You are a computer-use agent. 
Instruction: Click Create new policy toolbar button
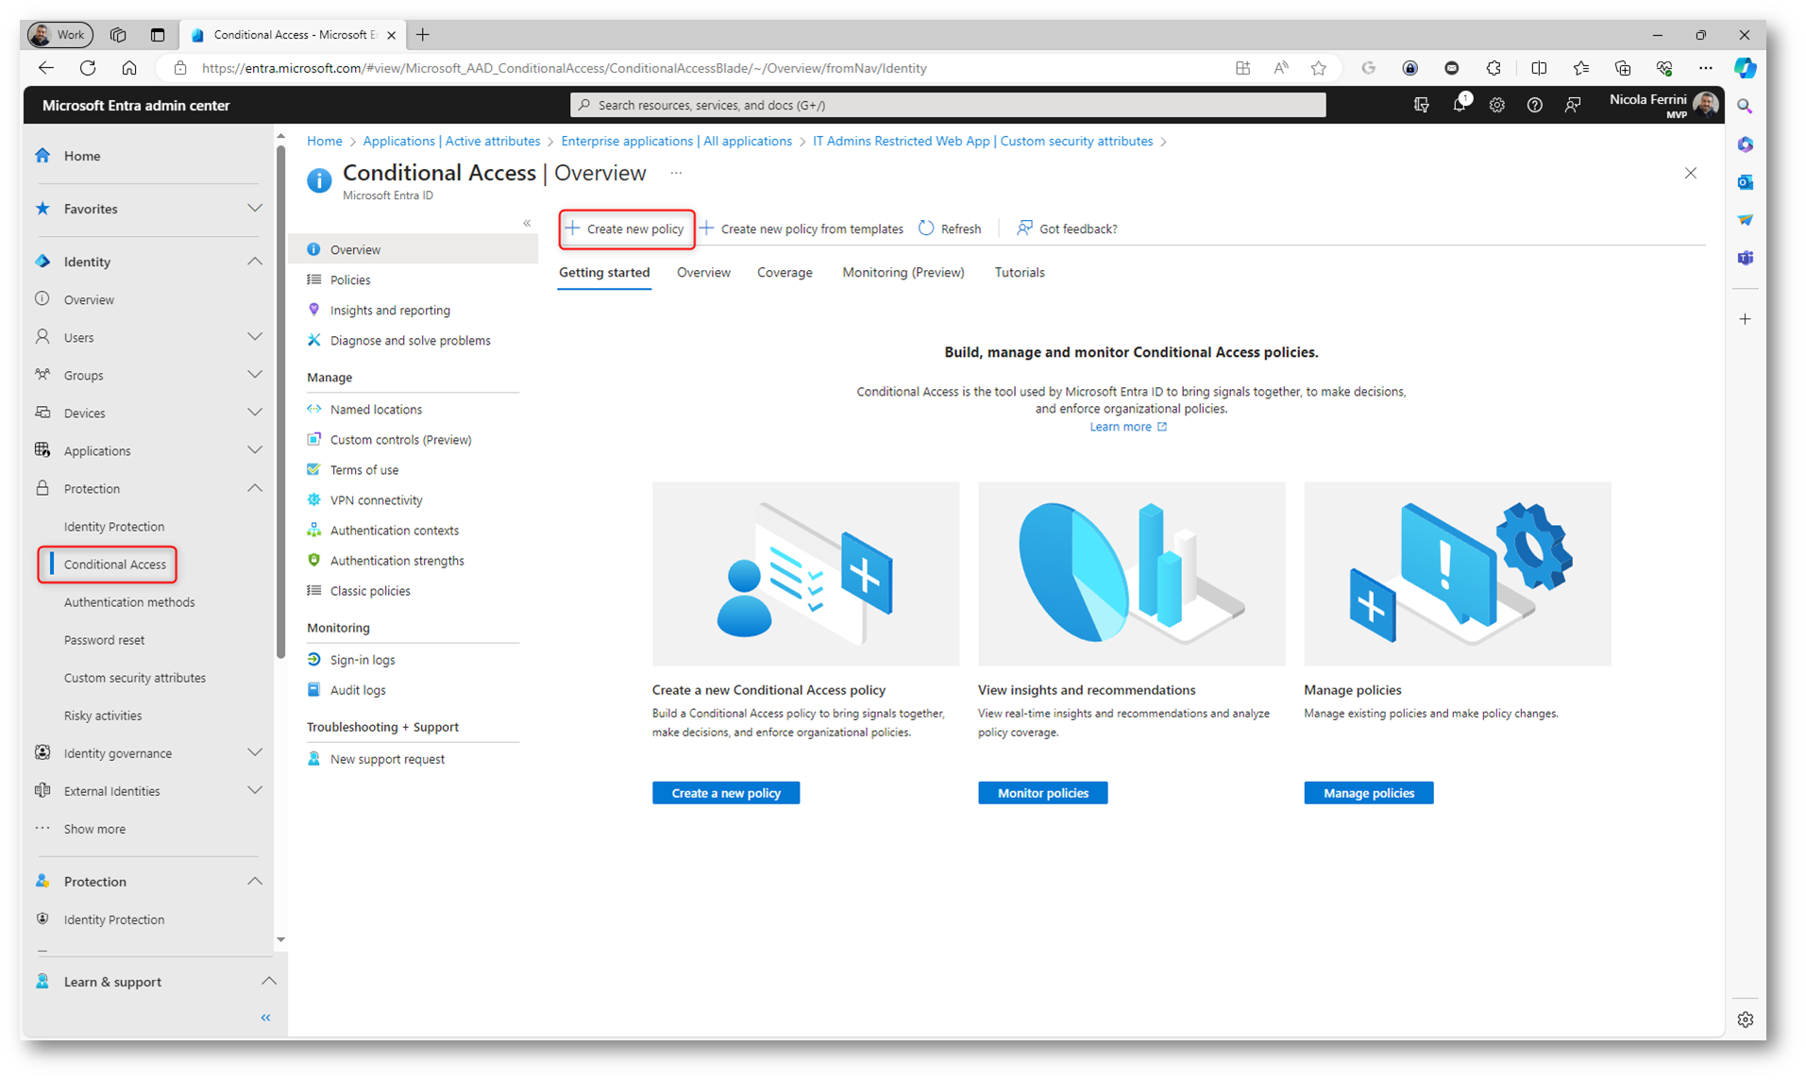[x=626, y=228]
